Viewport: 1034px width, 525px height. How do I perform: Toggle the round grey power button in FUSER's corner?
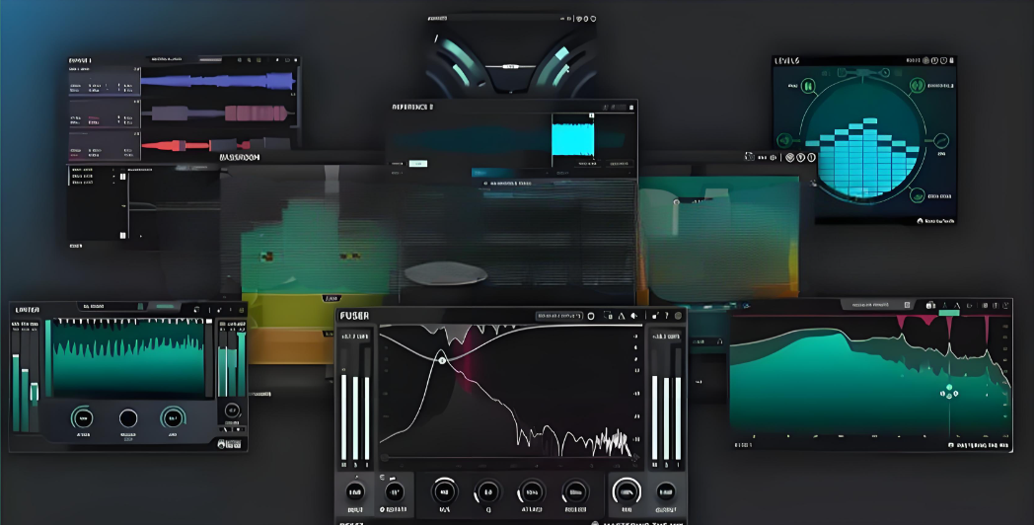tap(677, 316)
